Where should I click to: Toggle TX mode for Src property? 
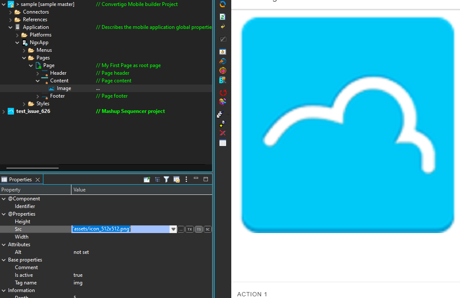pos(190,229)
